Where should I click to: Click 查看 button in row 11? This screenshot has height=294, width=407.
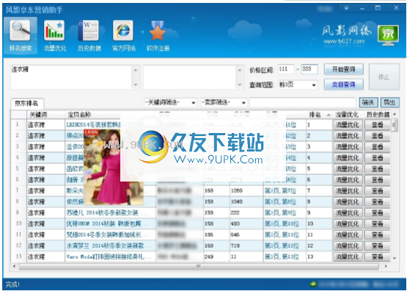click(x=377, y=234)
